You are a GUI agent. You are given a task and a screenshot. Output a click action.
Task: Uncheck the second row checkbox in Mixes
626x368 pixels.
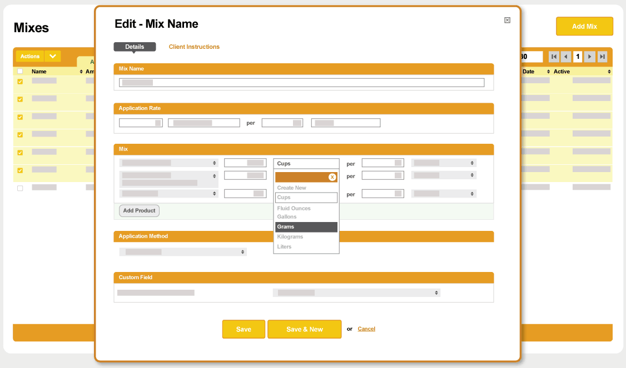pyautogui.click(x=20, y=99)
